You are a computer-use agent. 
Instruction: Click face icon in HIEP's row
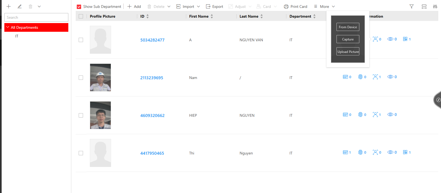point(375,115)
